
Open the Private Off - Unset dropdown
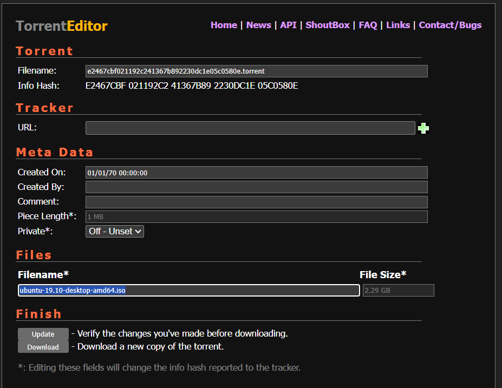[x=115, y=231]
